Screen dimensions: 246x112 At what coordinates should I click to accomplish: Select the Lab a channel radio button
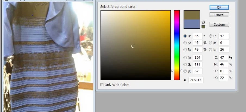(x=211, y=43)
